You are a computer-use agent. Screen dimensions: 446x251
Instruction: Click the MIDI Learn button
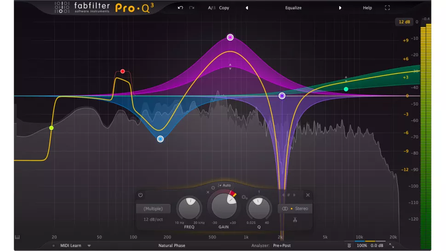click(x=70, y=246)
